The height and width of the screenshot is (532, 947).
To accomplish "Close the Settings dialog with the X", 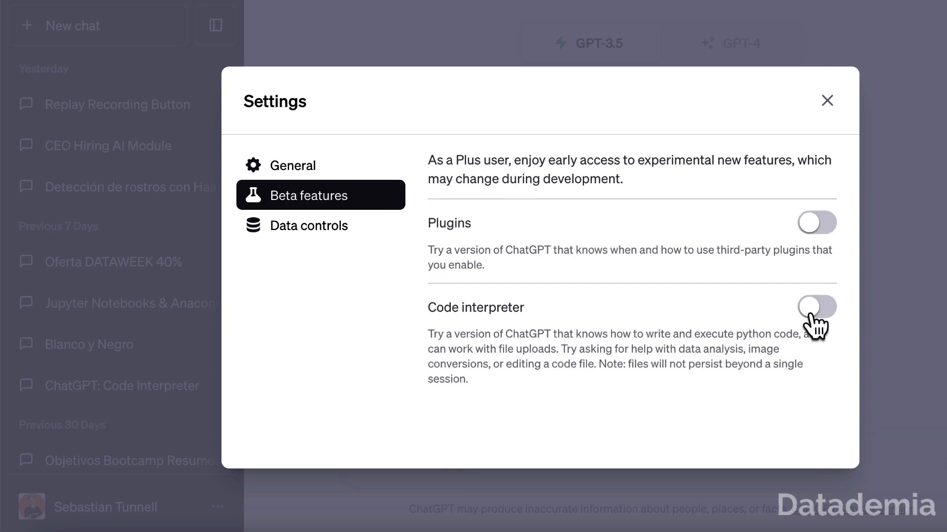I will (x=827, y=100).
